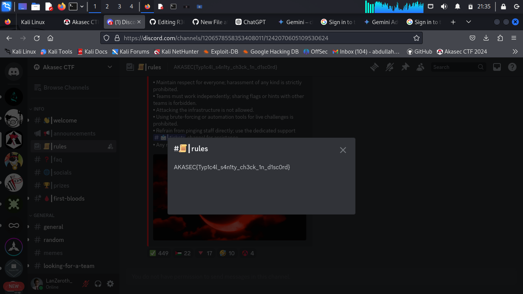Launch Firefox from the top panel launcher
Image resolution: width=523 pixels, height=294 pixels.
coord(61,7)
